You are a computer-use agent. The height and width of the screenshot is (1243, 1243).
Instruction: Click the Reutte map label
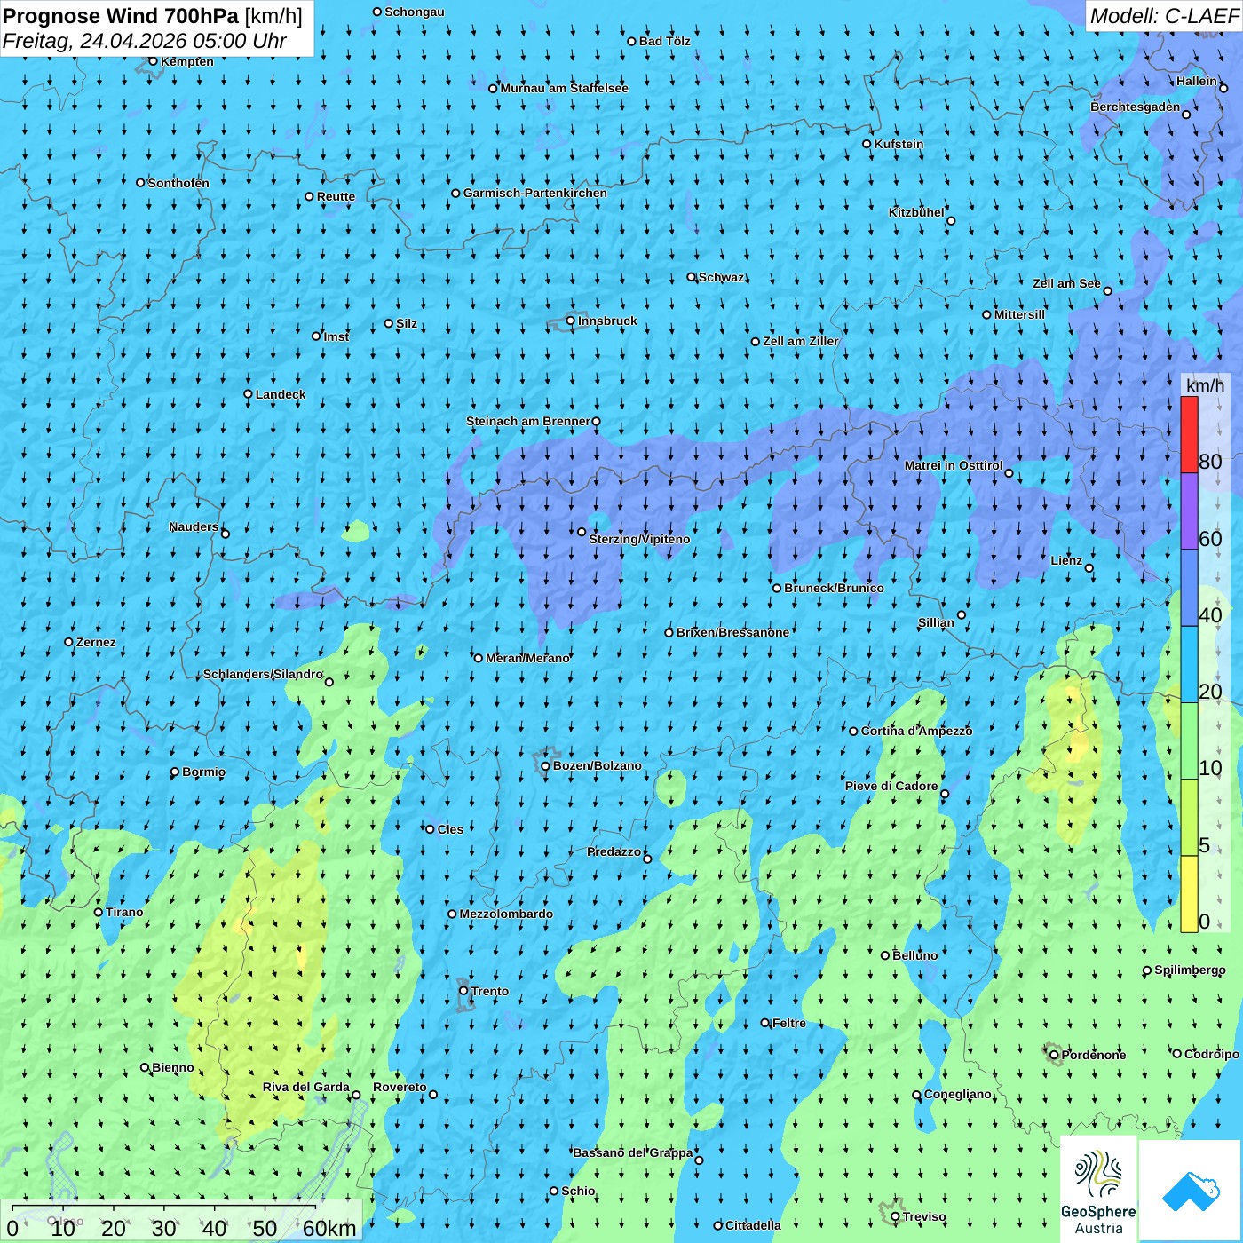coord(336,196)
